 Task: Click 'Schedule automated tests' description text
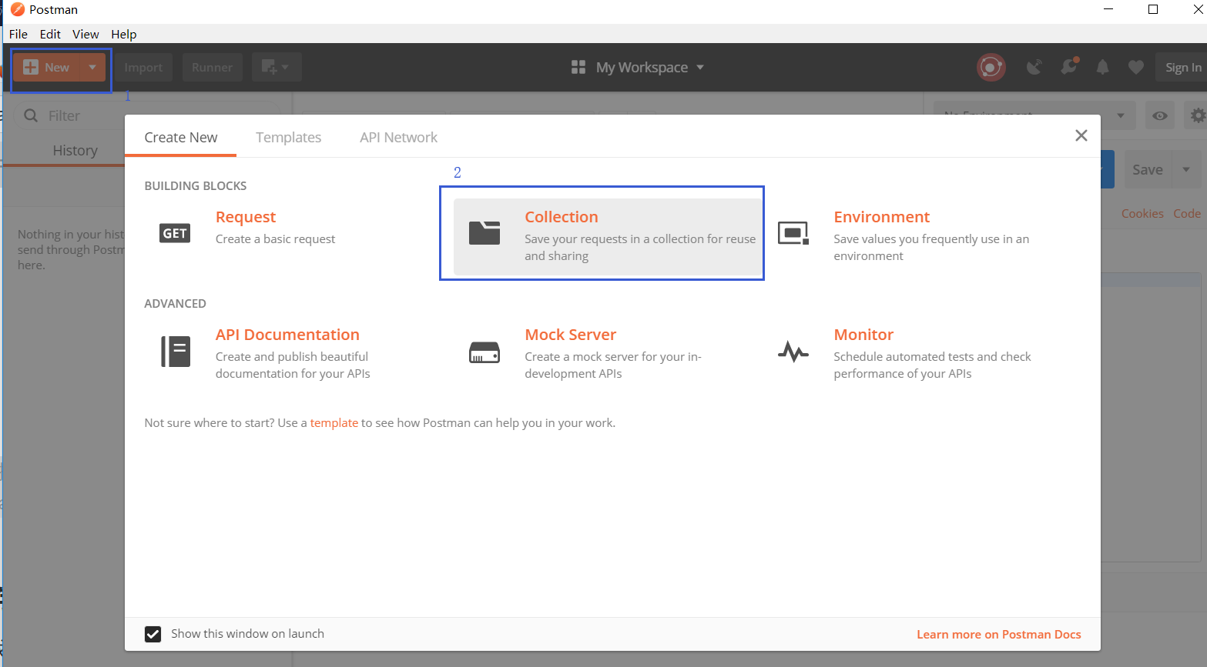coord(932,365)
